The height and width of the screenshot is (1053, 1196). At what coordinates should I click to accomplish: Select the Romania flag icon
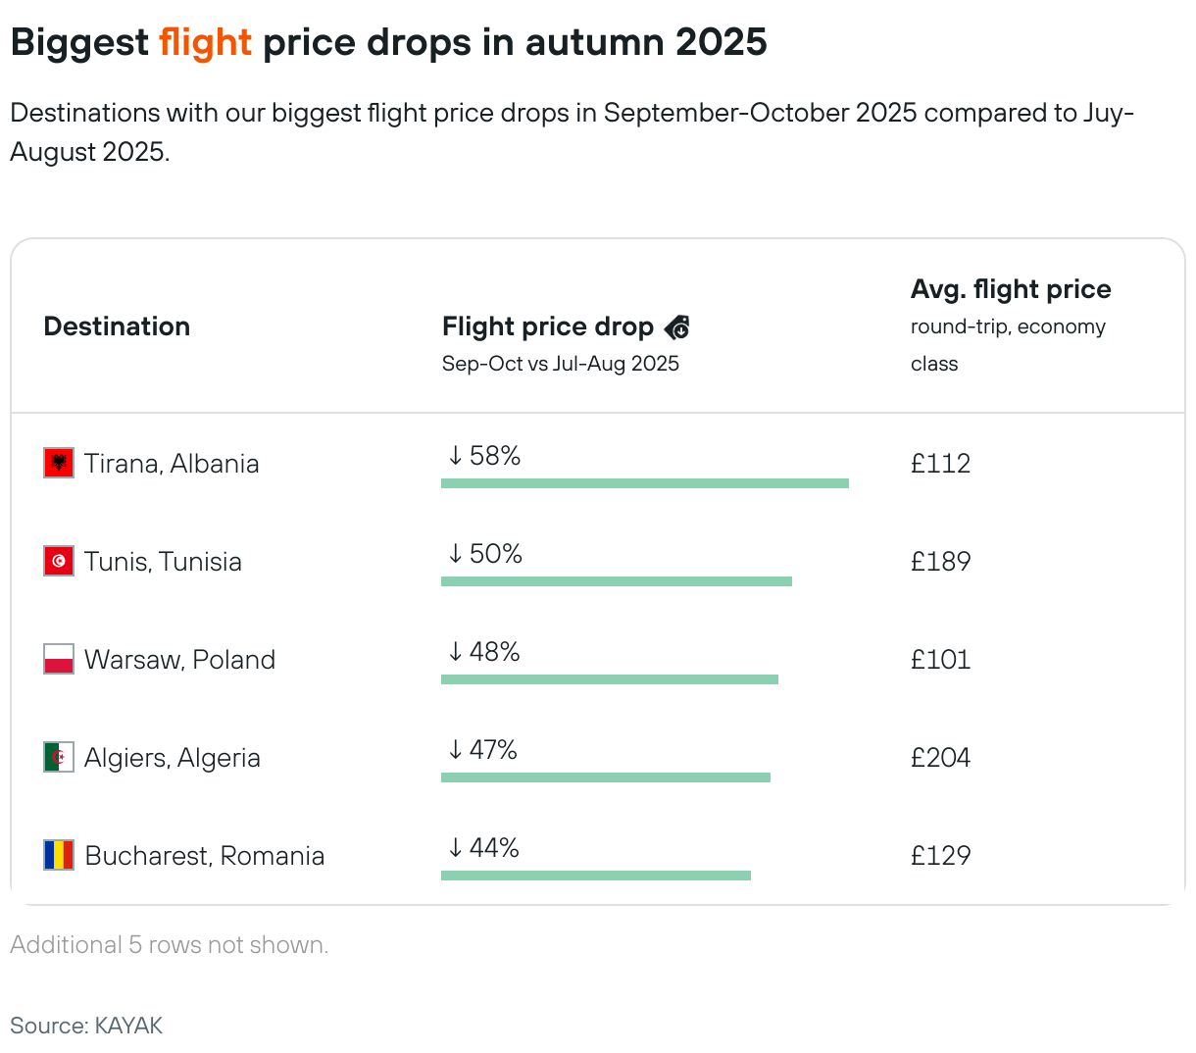(59, 855)
